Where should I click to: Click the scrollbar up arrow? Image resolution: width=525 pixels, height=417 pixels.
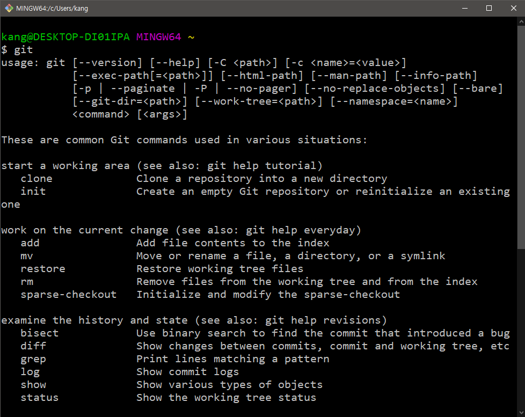pos(521,22)
